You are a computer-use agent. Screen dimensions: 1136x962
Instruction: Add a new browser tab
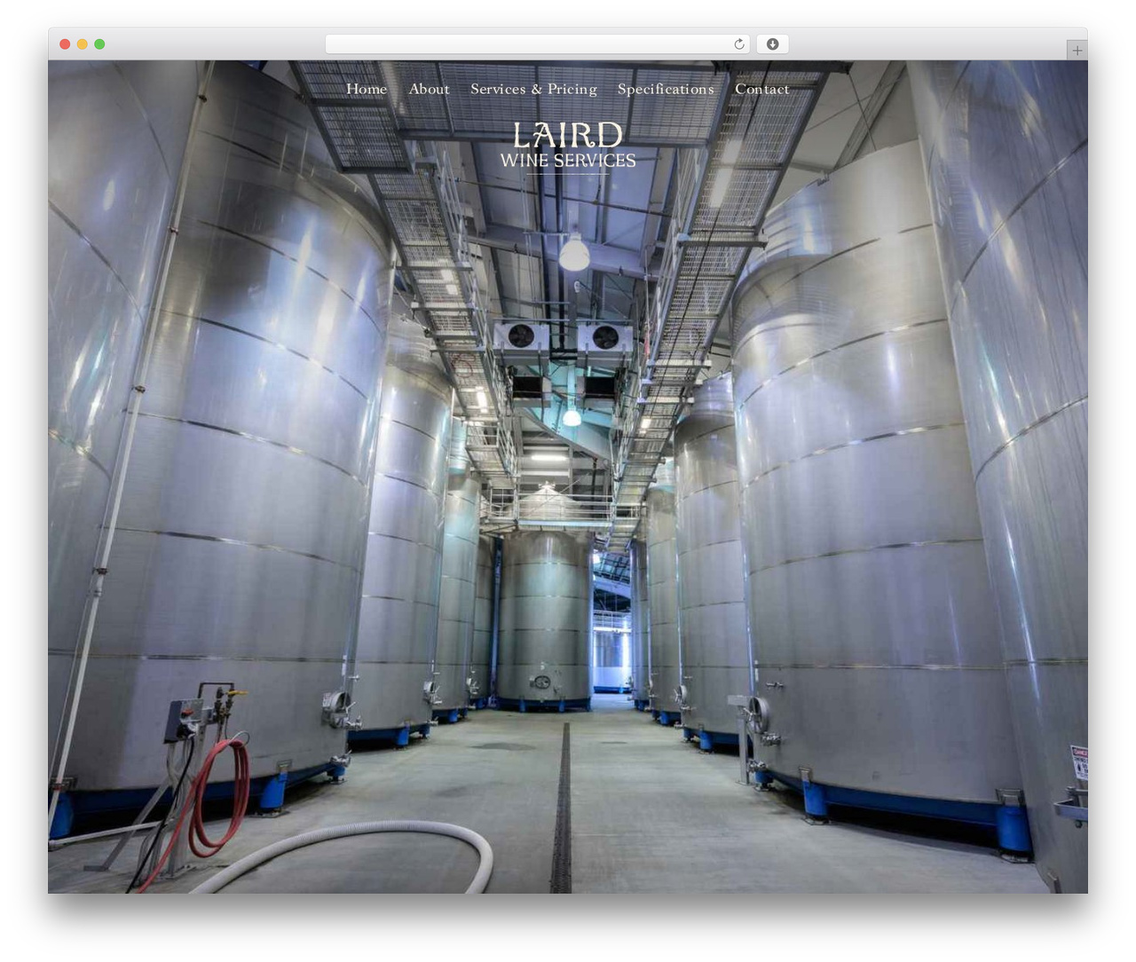point(1077,51)
